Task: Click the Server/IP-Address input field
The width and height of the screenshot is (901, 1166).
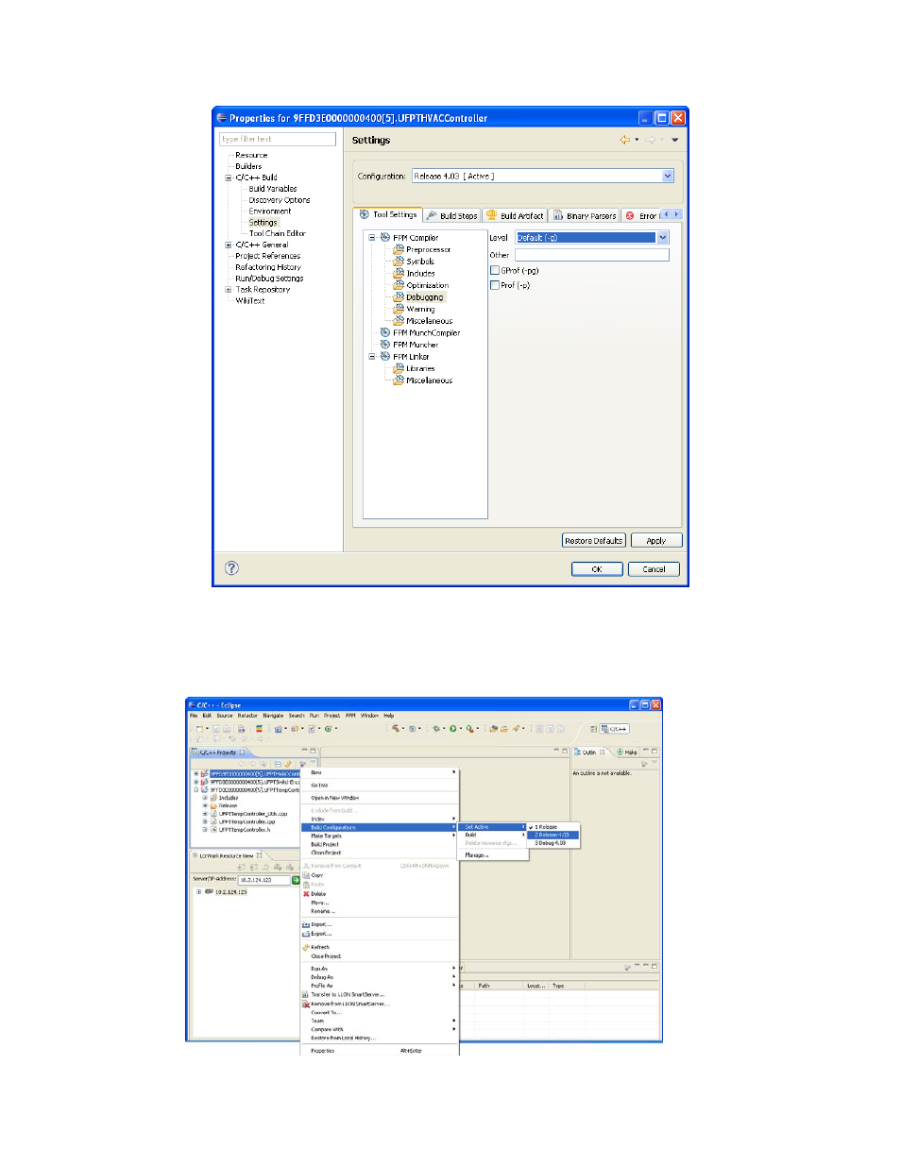Action: (263, 880)
